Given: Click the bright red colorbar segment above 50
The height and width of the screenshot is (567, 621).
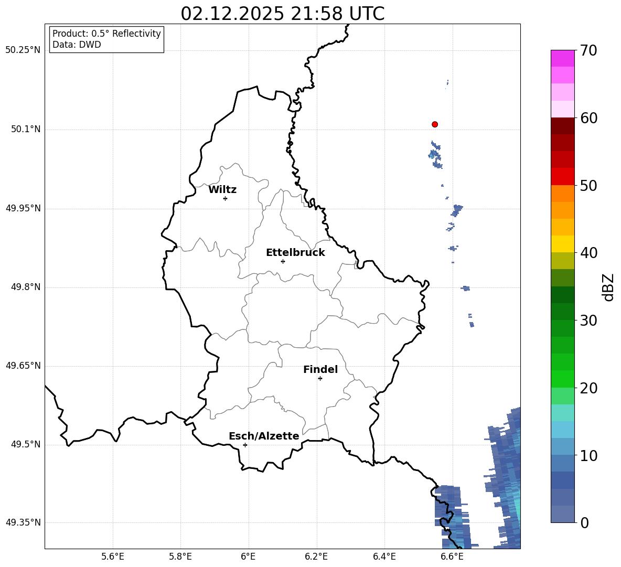Looking at the screenshot, I should click(x=563, y=177).
